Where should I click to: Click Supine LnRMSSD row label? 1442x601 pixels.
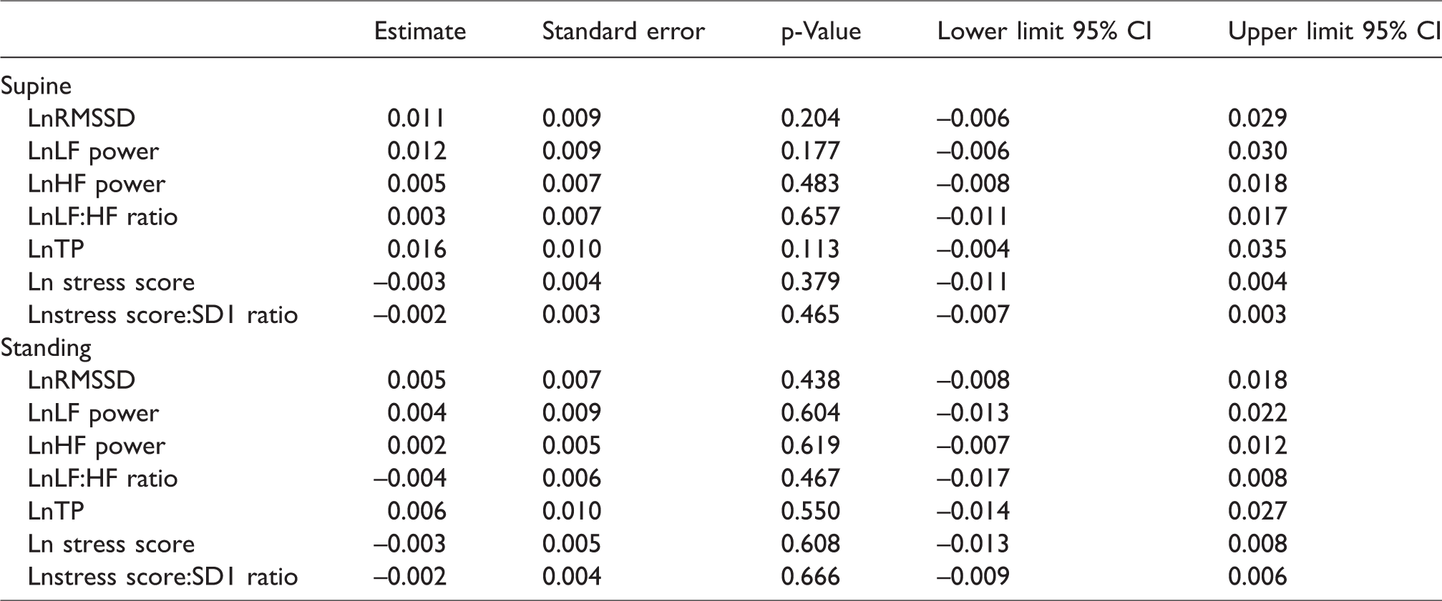(x=82, y=118)
